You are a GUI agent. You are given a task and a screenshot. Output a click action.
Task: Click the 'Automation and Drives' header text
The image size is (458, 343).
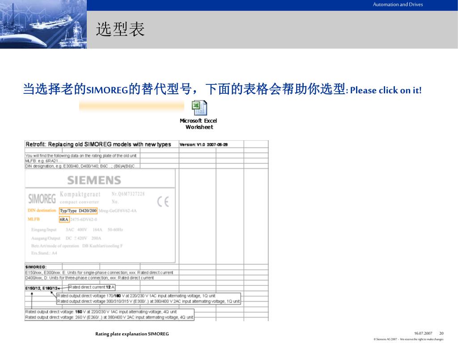pos(398,4)
